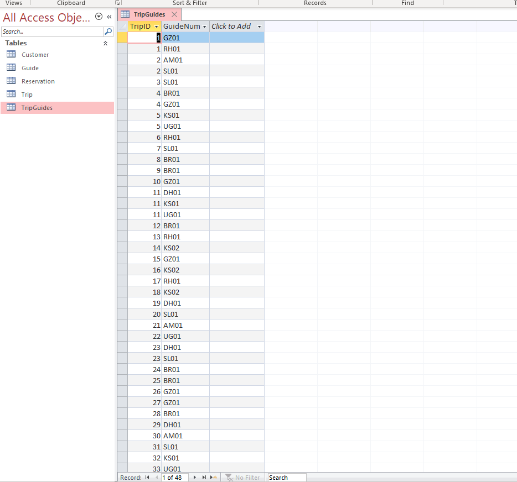This screenshot has width=517, height=482.
Task: Click the record Search box
Action: [x=286, y=477]
